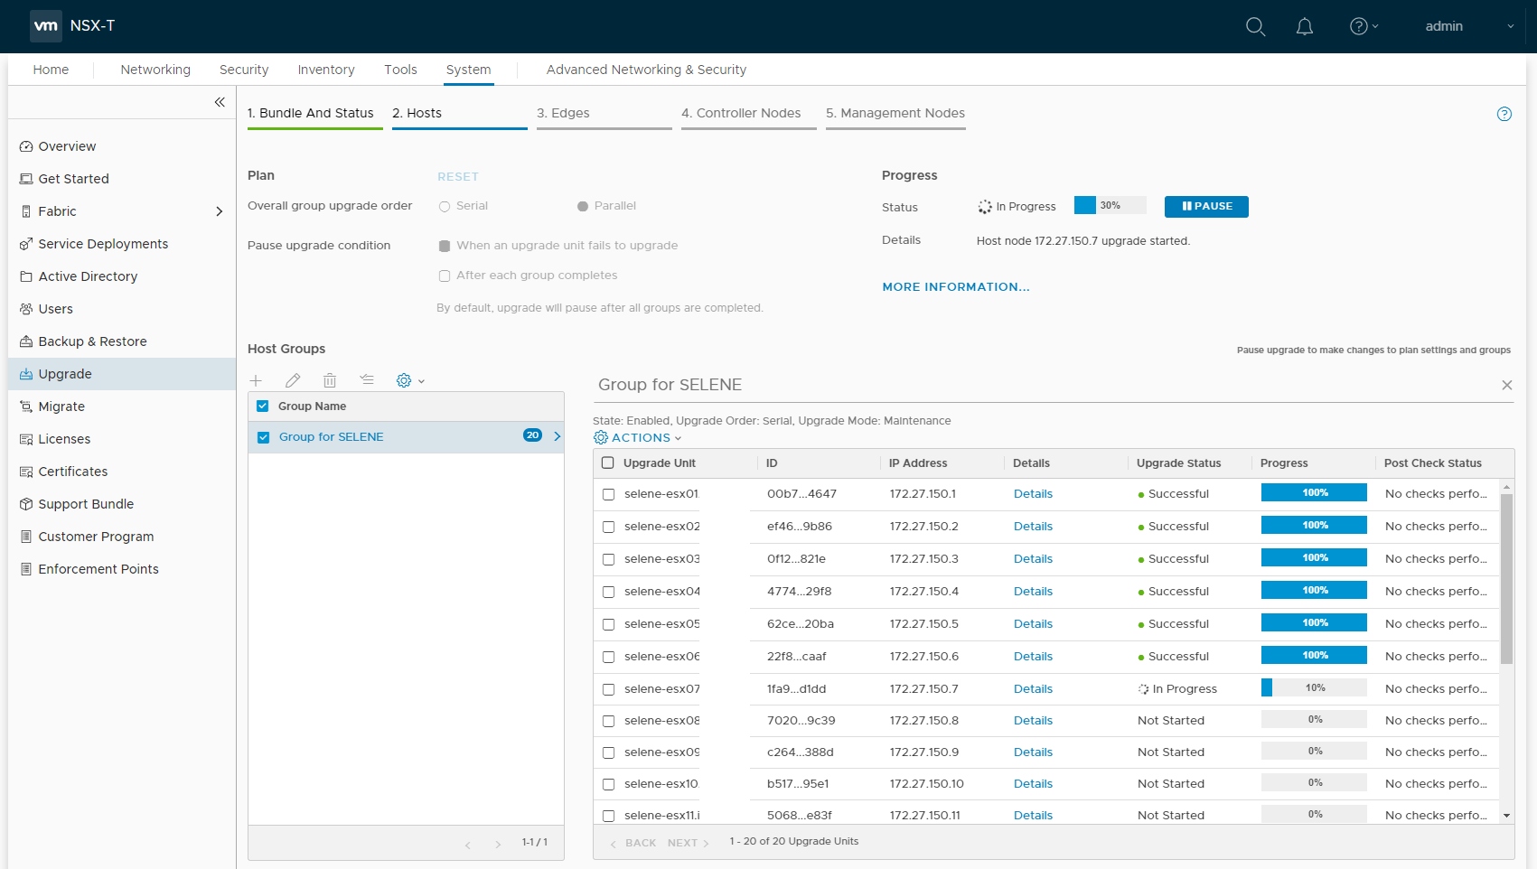Viewport: 1537px width, 869px height.
Task: Click the upgrade units table scrollbar
Action: click(1506, 578)
